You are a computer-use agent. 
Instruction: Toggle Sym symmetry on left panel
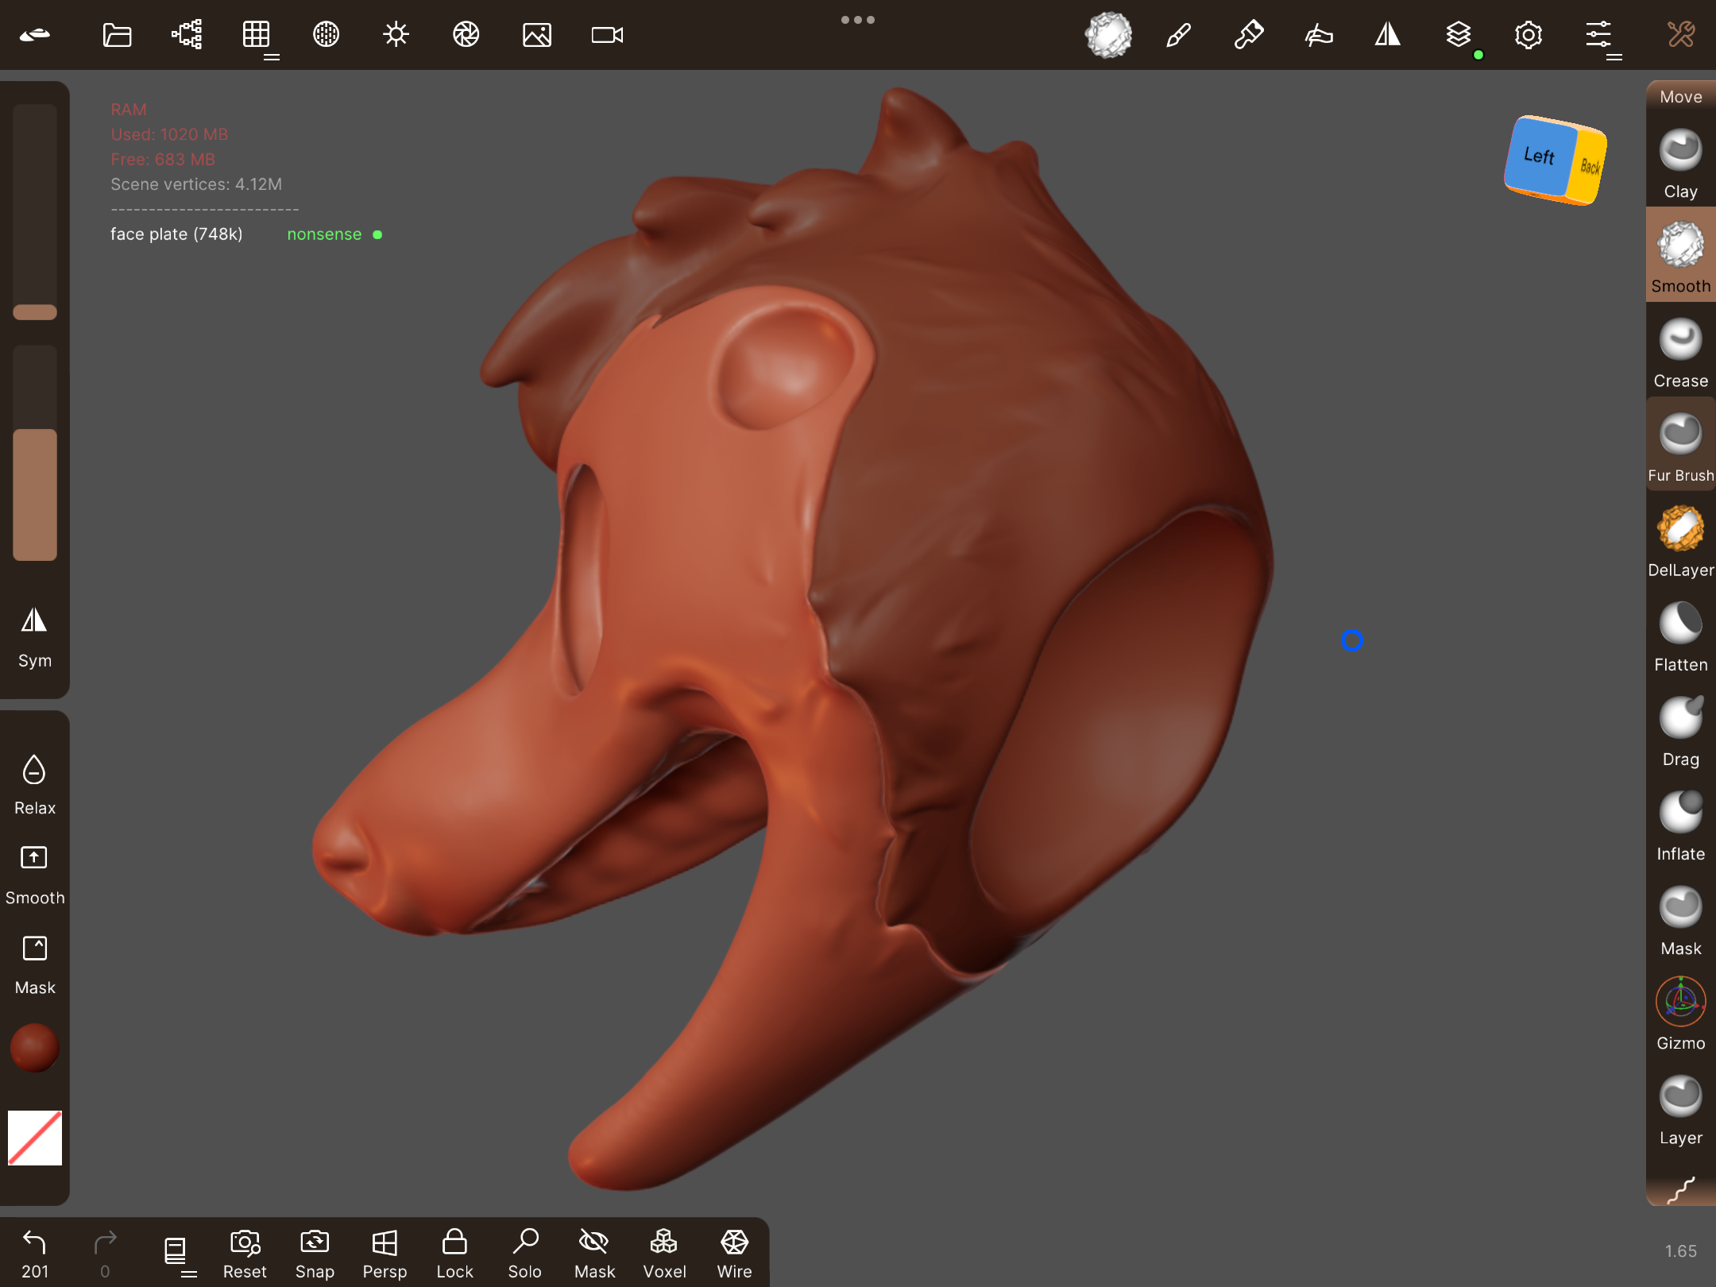(x=35, y=638)
